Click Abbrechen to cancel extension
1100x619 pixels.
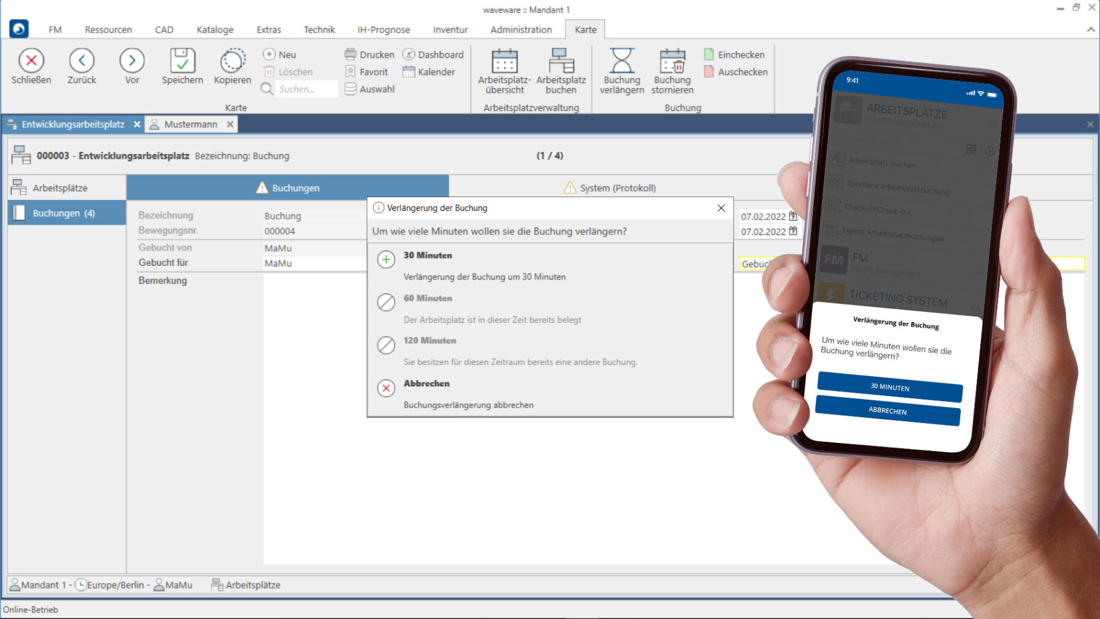[x=426, y=384]
